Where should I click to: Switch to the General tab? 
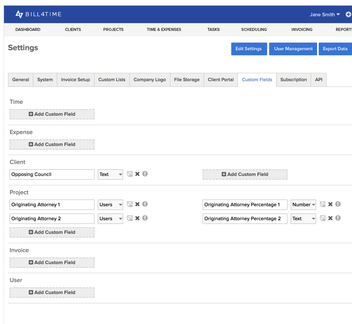click(x=21, y=80)
